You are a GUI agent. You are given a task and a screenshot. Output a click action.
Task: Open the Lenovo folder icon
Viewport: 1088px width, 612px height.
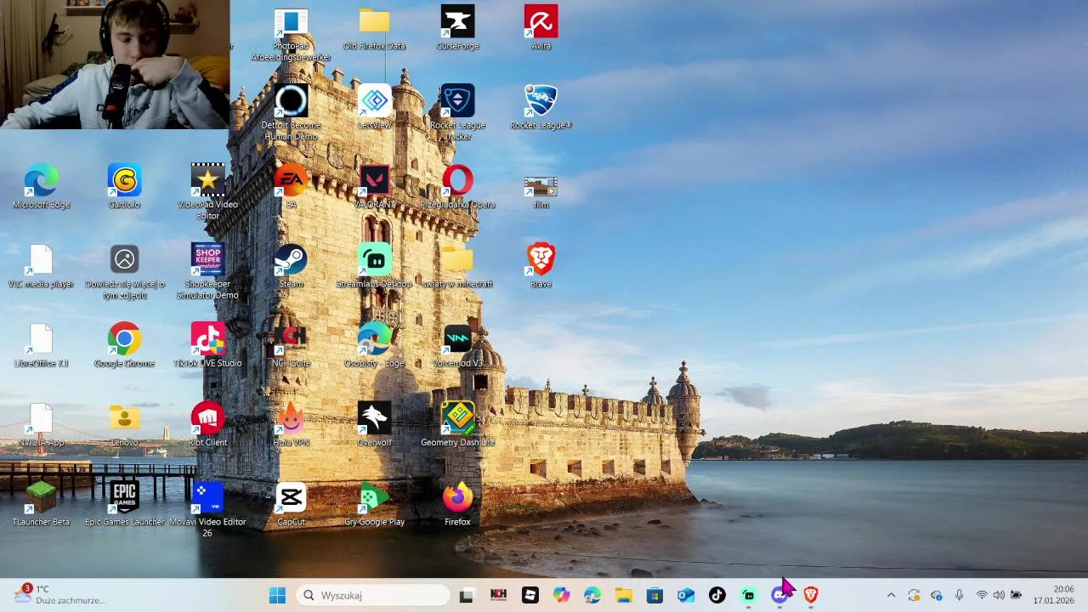pos(124,425)
